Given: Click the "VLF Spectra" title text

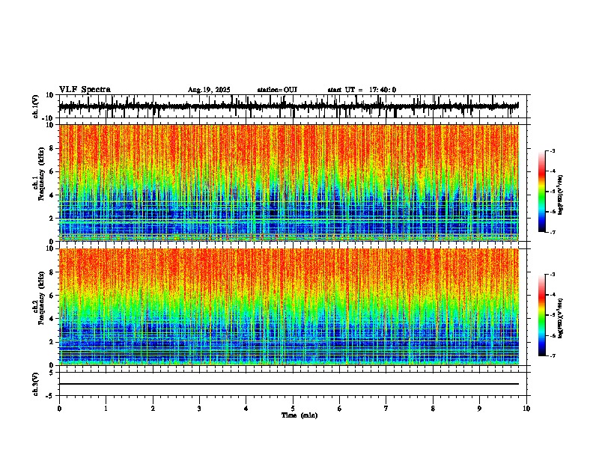Looking at the screenshot, I should (85, 89).
